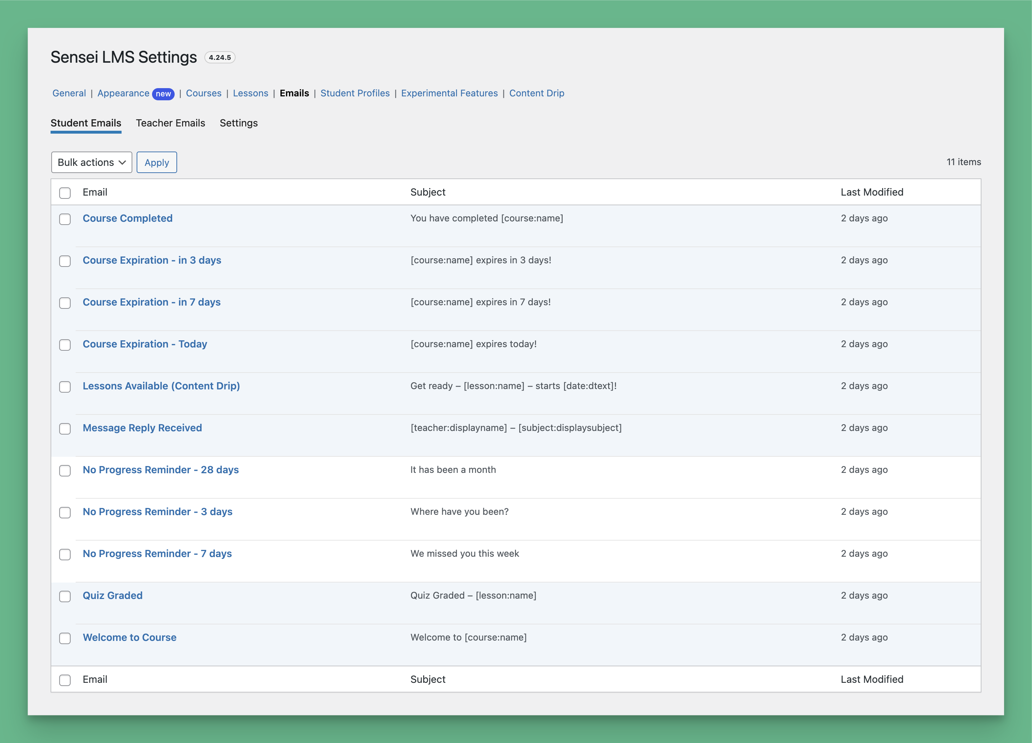Click the Apply button

(157, 162)
